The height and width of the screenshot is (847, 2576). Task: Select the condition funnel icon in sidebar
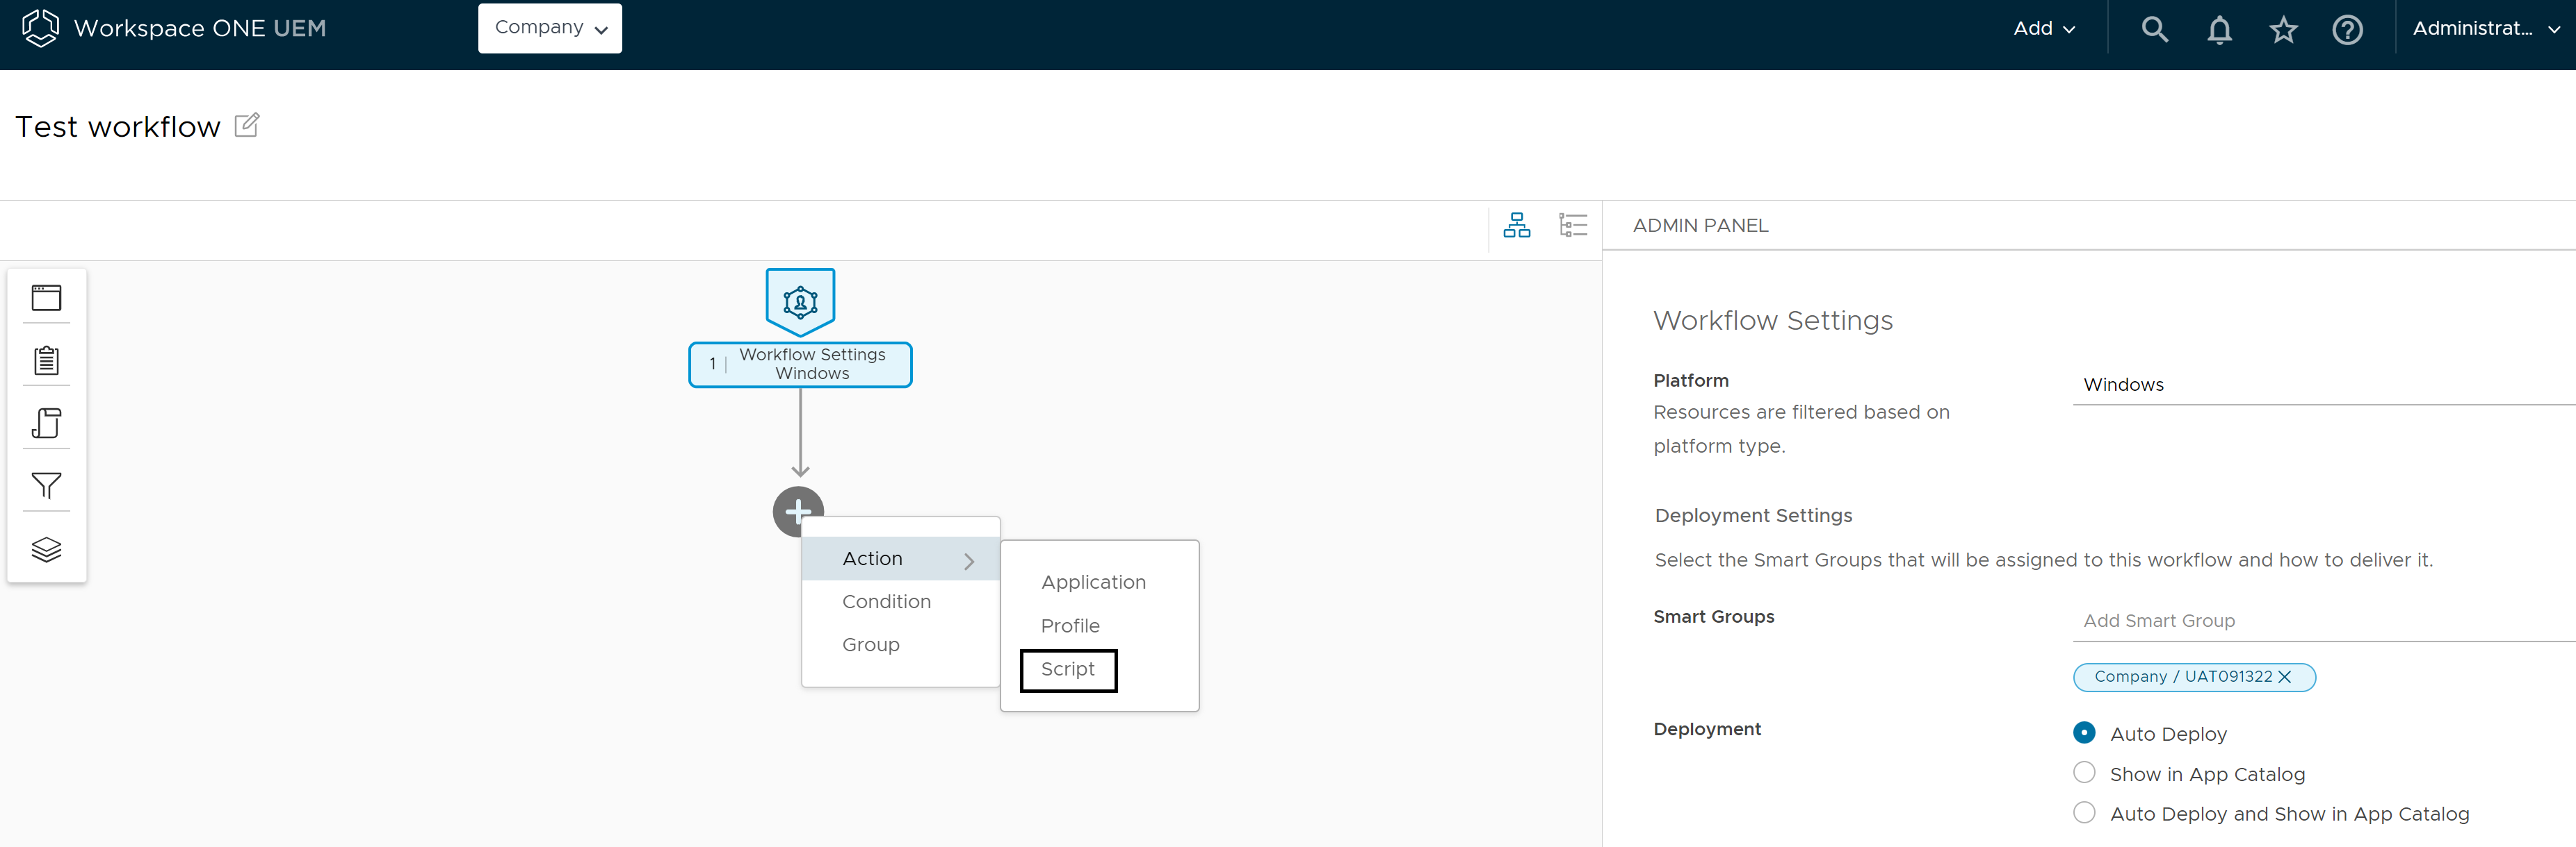46,485
